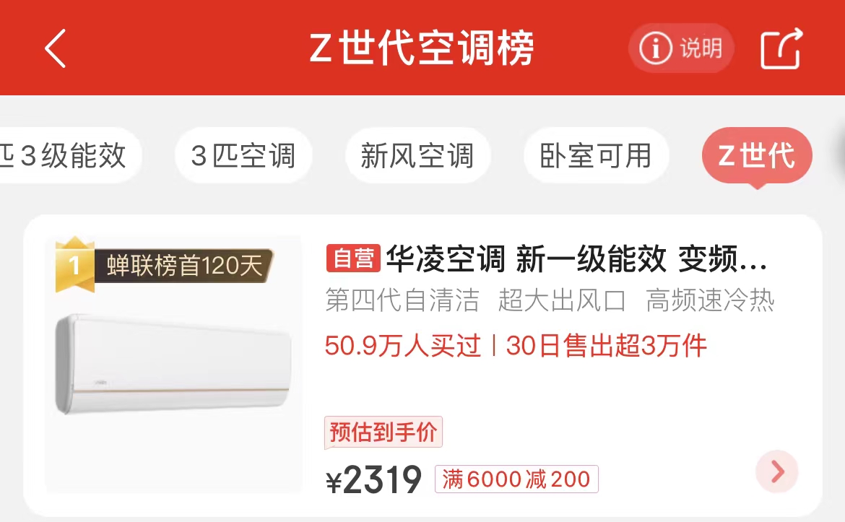Switch to the 新风空调 tab
Image resolution: width=845 pixels, height=522 pixels.
click(417, 156)
